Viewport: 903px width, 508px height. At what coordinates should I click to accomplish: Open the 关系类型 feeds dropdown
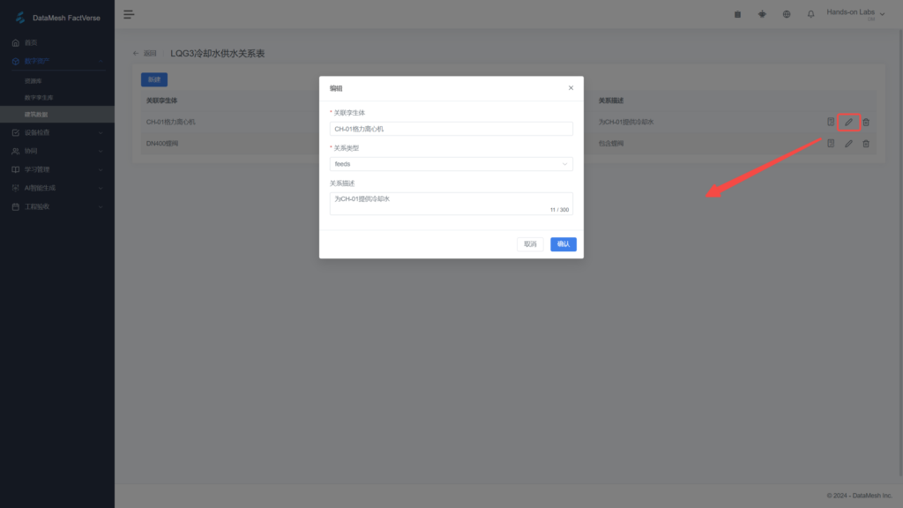[451, 164]
